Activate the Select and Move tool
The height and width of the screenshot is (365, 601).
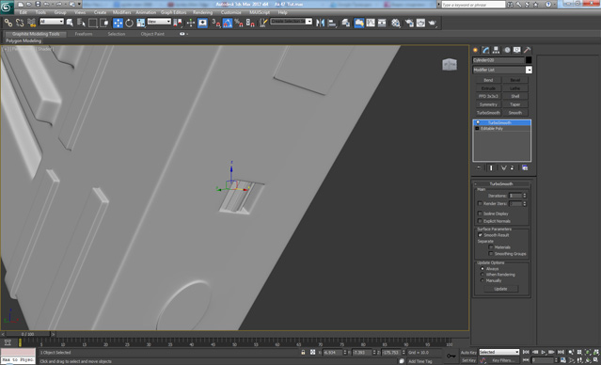pyautogui.click(x=118, y=23)
